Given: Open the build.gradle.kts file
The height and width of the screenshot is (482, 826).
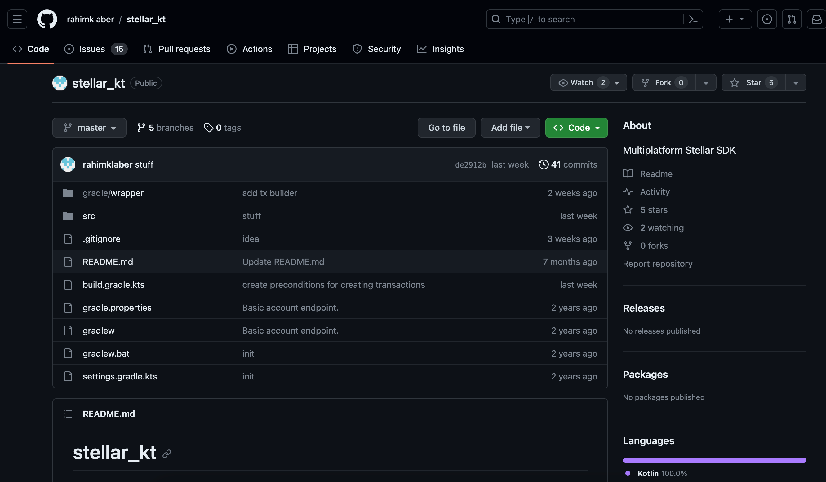Looking at the screenshot, I should pos(113,285).
